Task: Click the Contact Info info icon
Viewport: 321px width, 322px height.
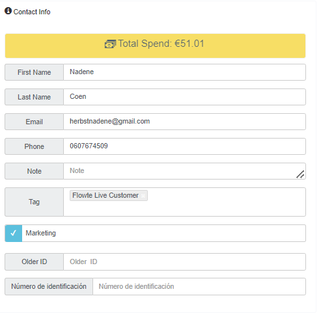Action: coord(8,11)
